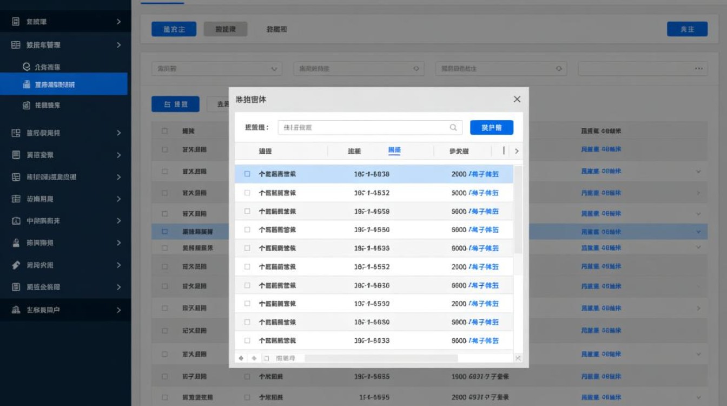Click the blue action button beside dialog search

(x=491, y=127)
